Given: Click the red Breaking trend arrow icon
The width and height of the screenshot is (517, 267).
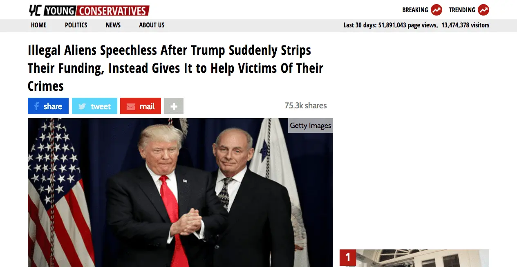Looking at the screenshot, I should point(436,10).
